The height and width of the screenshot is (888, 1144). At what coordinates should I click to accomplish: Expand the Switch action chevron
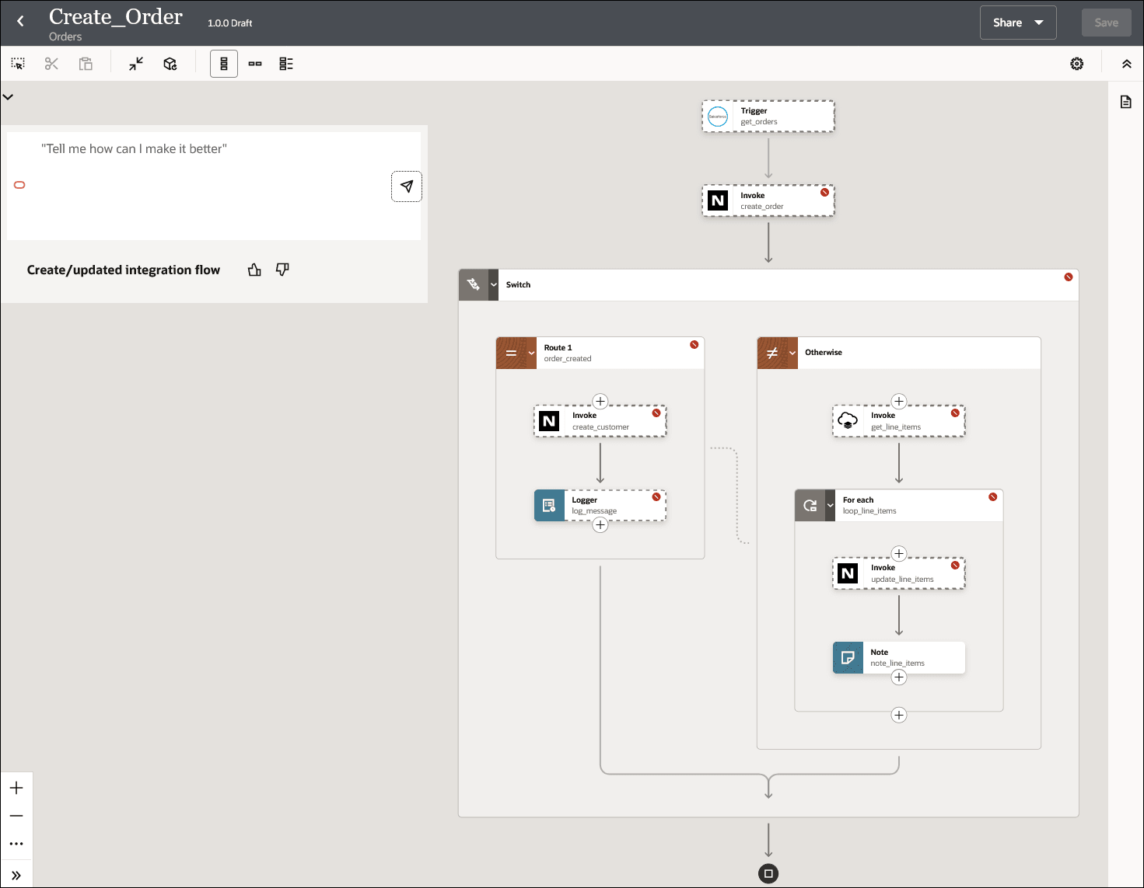pos(493,284)
